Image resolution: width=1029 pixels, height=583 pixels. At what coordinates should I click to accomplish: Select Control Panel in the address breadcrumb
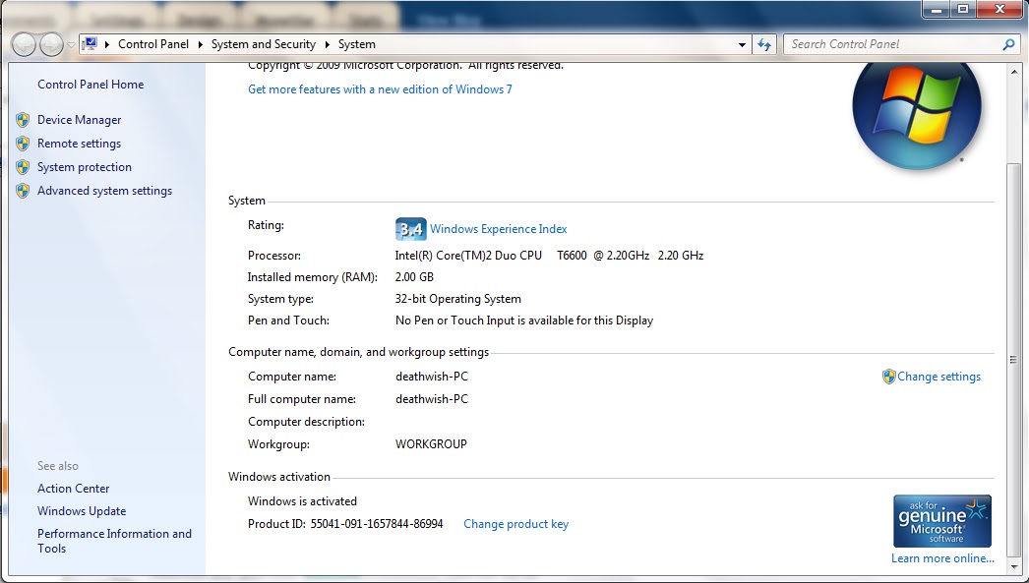pos(152,44)
